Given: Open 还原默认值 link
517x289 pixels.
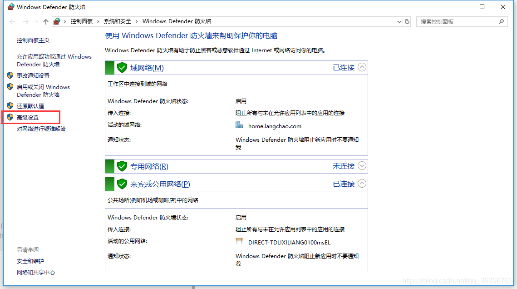Looking at the screenshot, I should coord(30,106).
